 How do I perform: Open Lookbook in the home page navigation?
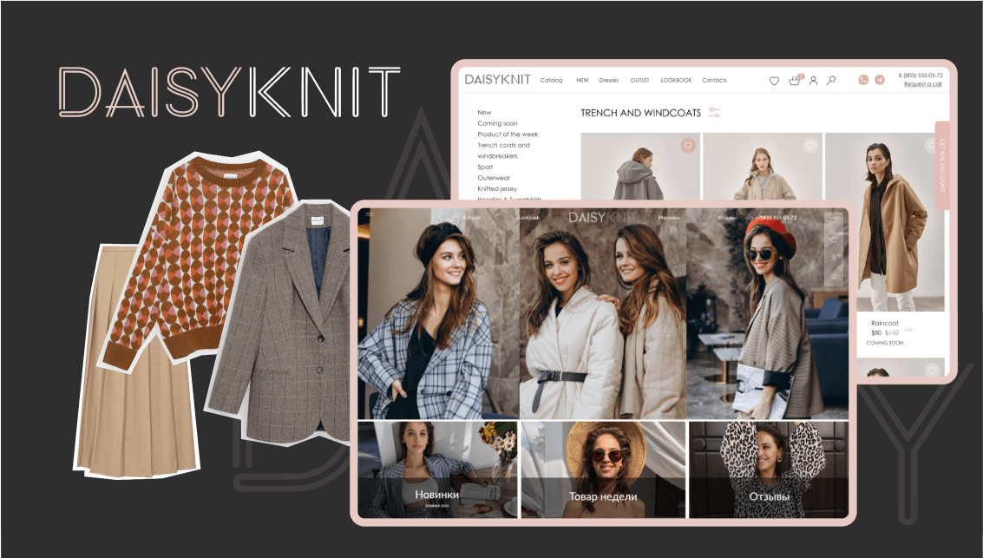click(x=528, y=218)
